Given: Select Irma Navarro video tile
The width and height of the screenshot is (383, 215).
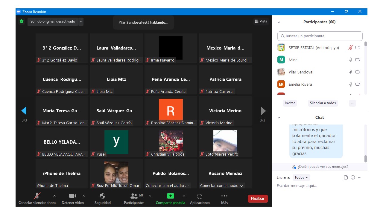Looking at the screenshot, I should coord(171,48).
